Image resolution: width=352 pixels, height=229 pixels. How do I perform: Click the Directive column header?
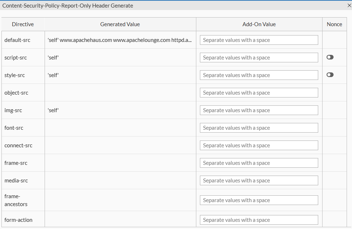[x=23, y=24]
